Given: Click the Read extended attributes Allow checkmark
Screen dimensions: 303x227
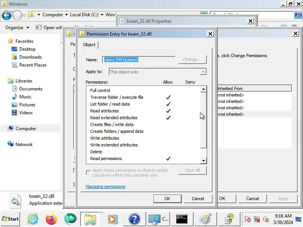Looking at the screenshot, I should click(x=168, y=118).
